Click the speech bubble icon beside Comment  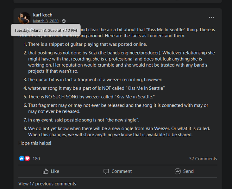point(106,171)
